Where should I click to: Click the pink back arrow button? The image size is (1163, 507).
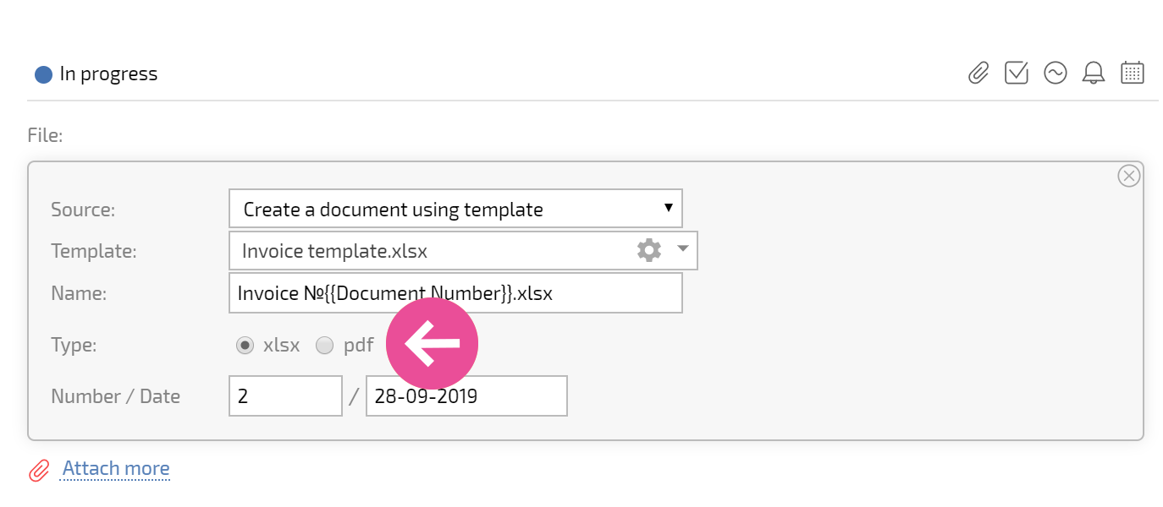[433, 344]
